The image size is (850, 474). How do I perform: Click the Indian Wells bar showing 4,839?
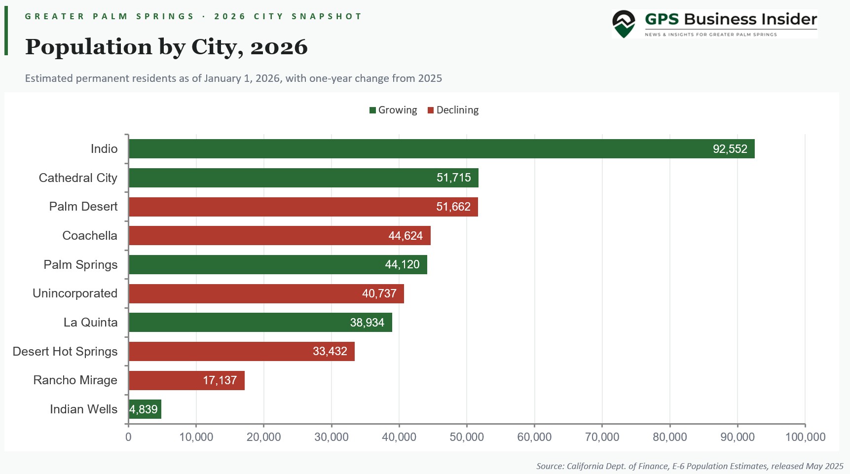pos(145,409)
